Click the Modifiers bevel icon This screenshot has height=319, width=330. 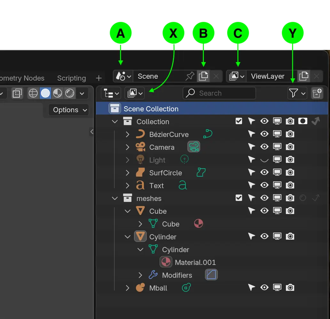tap(211, 275)
